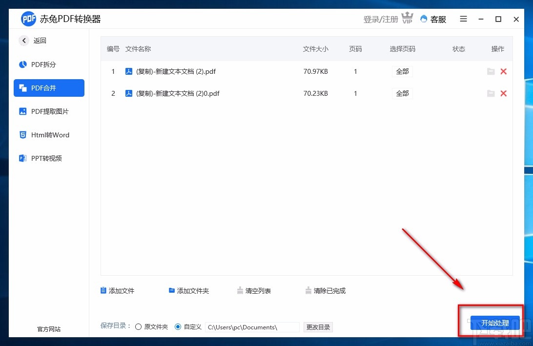Viewport: 533px width, 346px height.
Task: Click 更改目录 to change directory
Action: tap(318, 327)
